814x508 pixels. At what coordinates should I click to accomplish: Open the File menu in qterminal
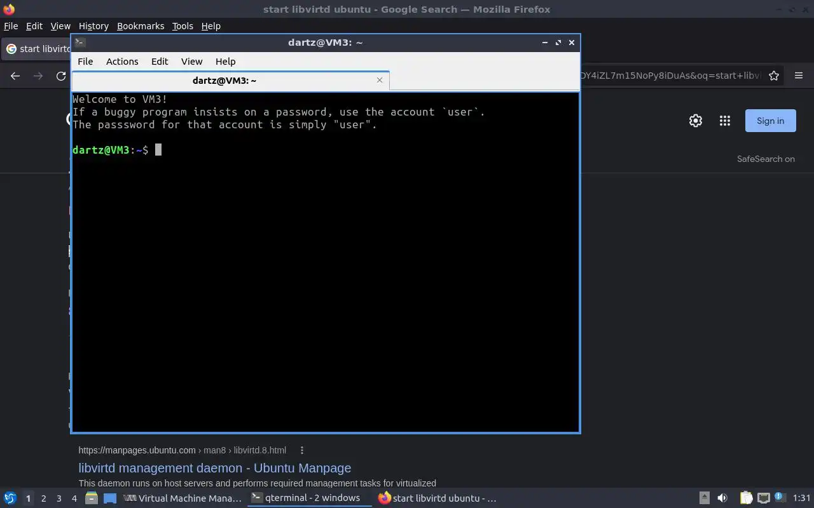[x=85, y=62]
